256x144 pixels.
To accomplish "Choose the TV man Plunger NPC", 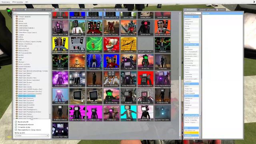I will 60,96.
